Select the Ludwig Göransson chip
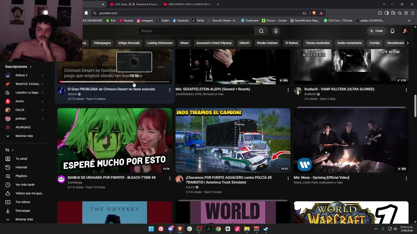The image size is (417, 234). 160,43
